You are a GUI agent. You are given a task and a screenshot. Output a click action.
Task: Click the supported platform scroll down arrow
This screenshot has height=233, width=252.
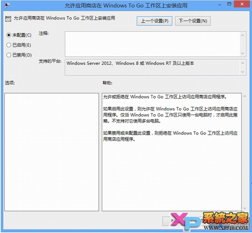(x=243, y=72)
